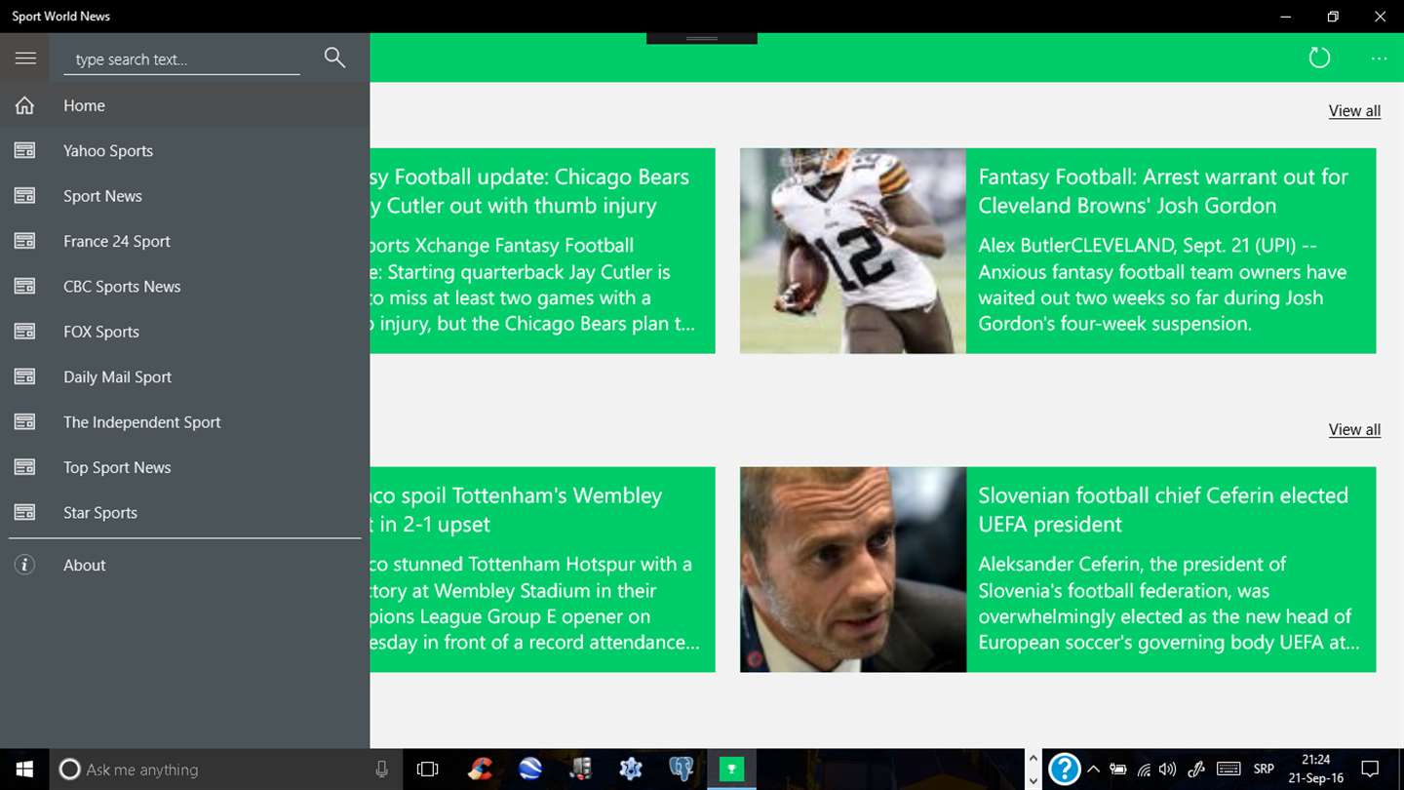This screenshot has height=790, width=1404.
Task: Refresh the news feed
Action: 1319,58
